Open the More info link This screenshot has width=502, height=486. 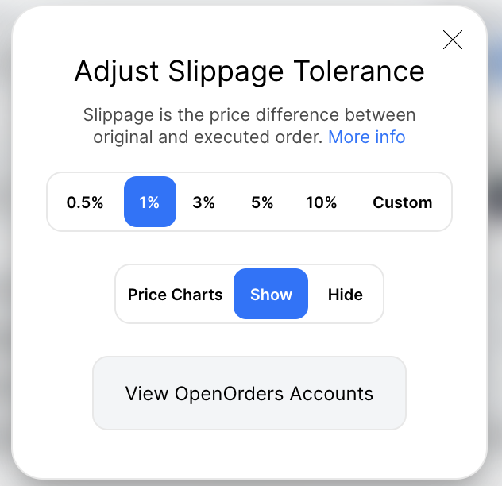click(x=366, y=137)
